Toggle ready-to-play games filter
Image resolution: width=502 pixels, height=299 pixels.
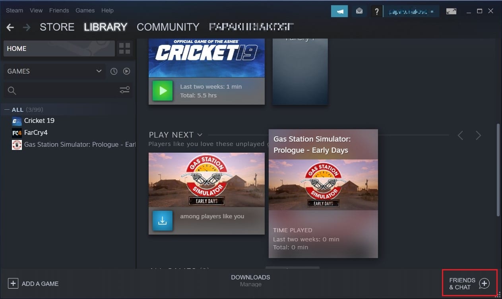coord(126,71)
